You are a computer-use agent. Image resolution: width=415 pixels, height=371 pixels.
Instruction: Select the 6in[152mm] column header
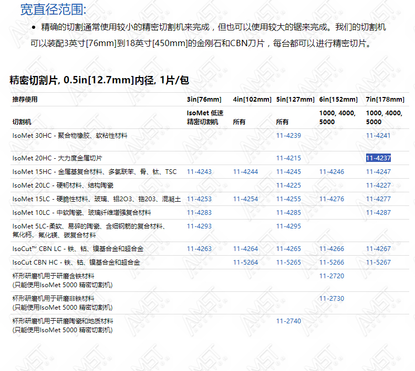(x=338, y=100)
